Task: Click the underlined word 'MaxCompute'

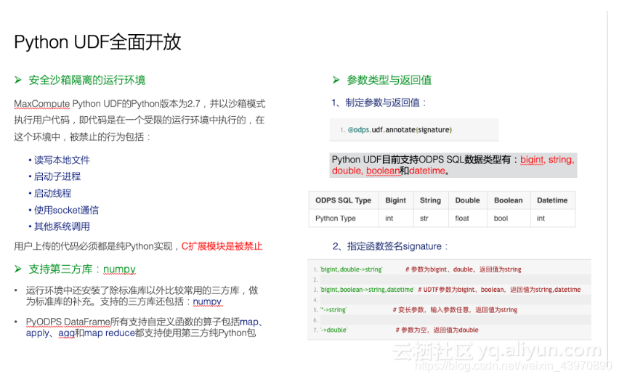Action: click(x=42, y=104)
